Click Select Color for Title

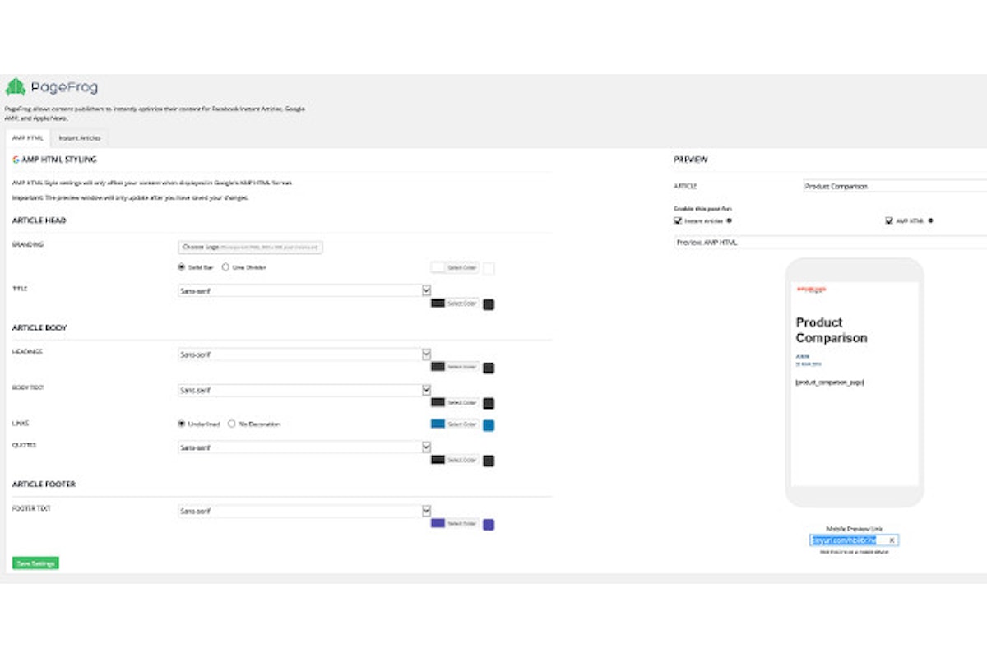(x=455, y=304)
